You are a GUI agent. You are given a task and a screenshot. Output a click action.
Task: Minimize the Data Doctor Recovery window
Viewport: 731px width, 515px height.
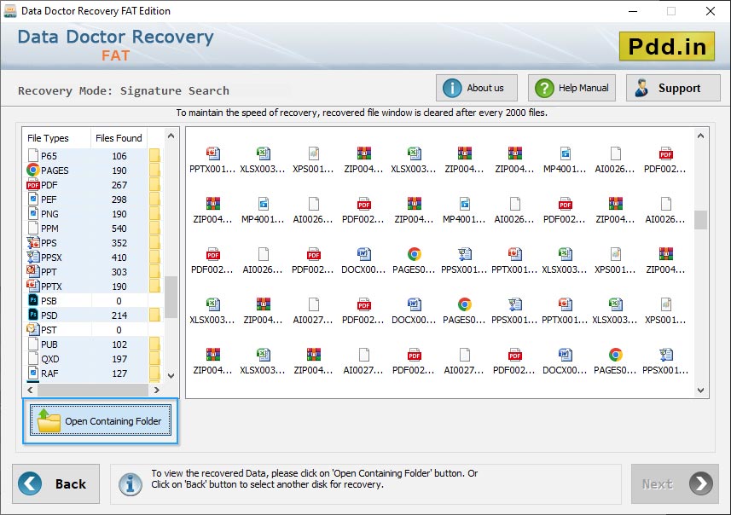633,11
